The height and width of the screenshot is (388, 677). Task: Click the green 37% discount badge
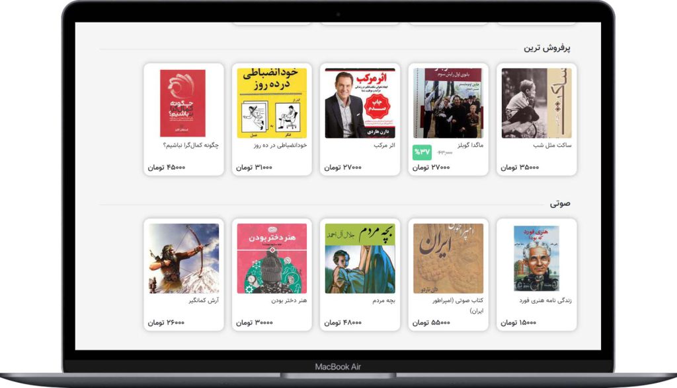tap(422, 152)
